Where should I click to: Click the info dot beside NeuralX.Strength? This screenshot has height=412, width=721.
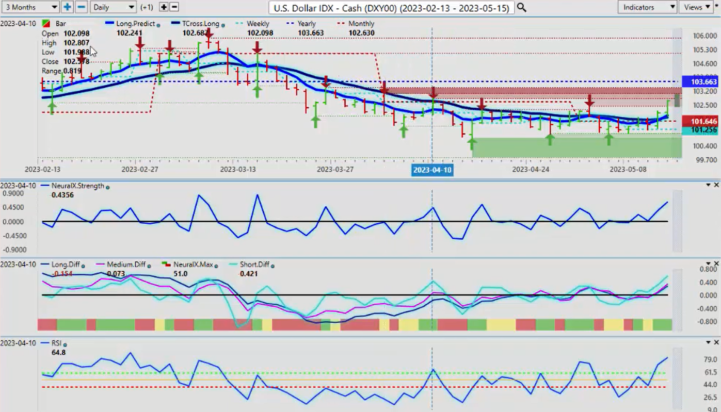pyautogui.click(x=108, y=187)
